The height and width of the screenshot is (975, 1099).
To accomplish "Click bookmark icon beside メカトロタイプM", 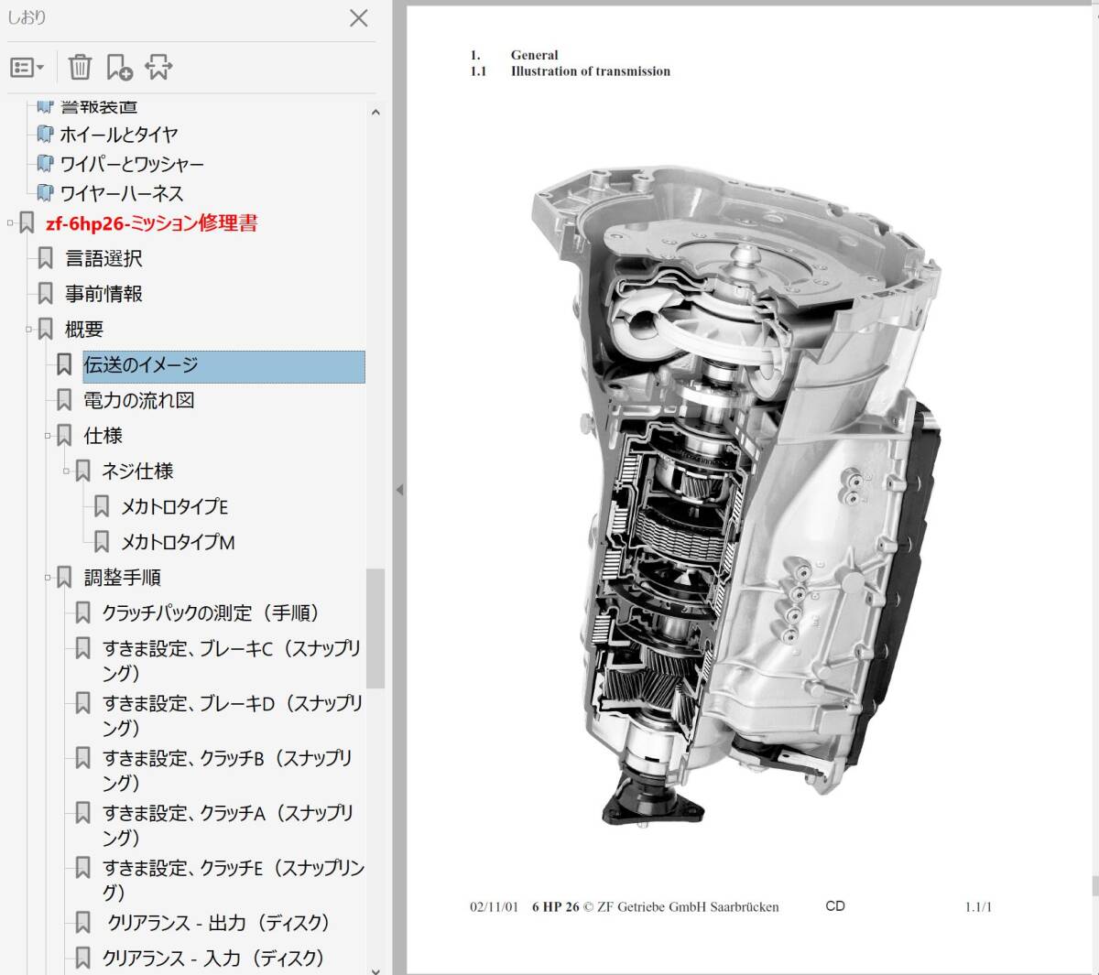I will coord(102,541).
